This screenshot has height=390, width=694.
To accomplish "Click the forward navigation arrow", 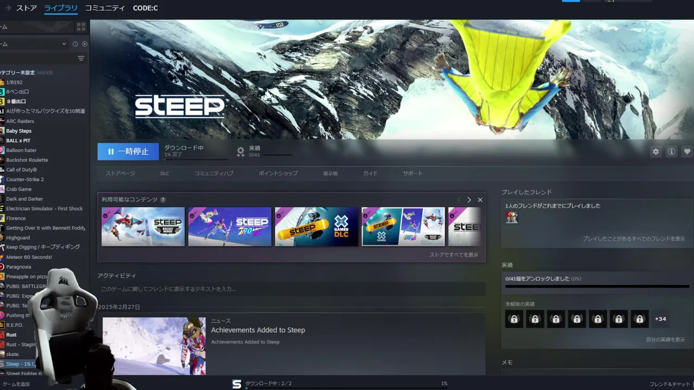I will tap(8, 8).
